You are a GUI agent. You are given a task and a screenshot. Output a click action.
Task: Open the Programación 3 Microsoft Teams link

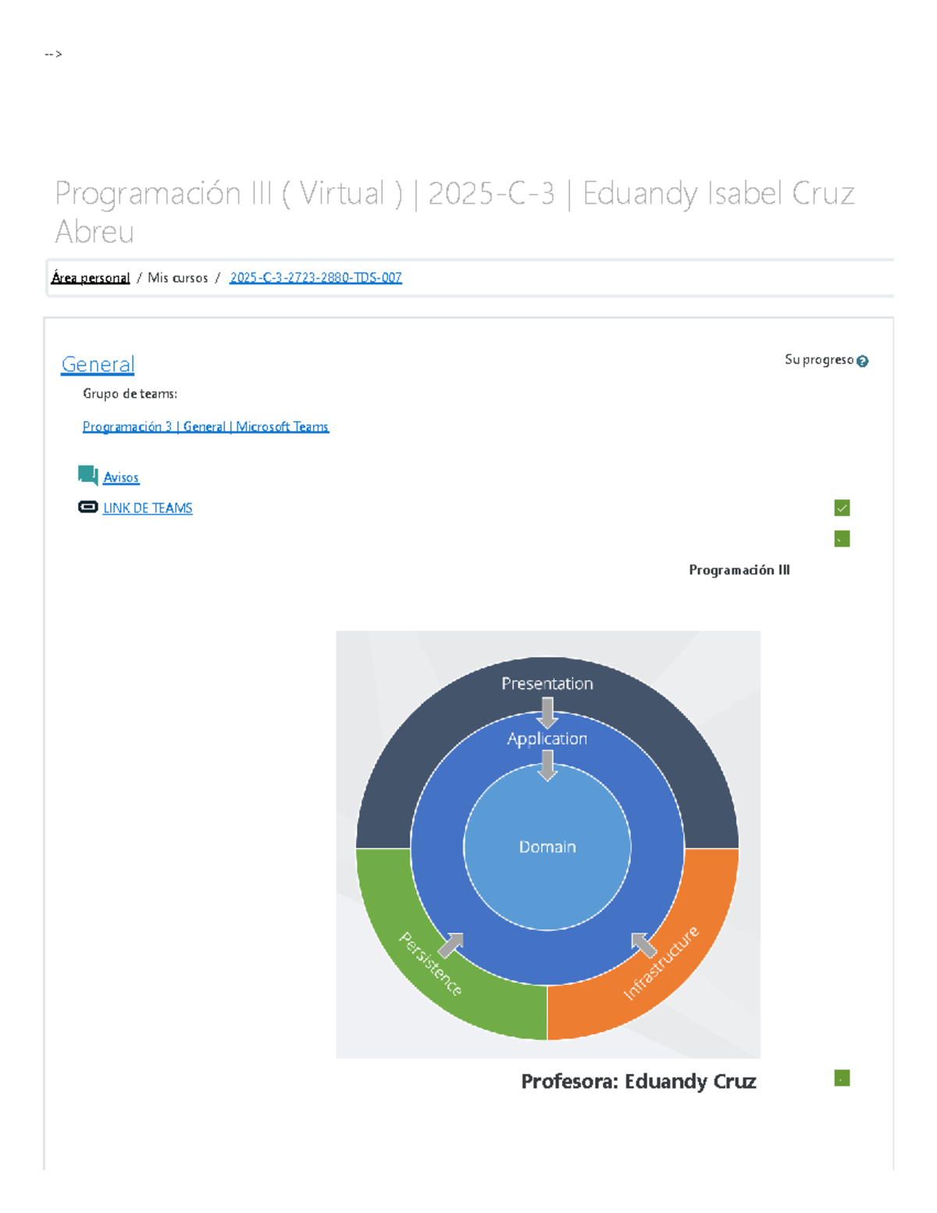[205, 426]
